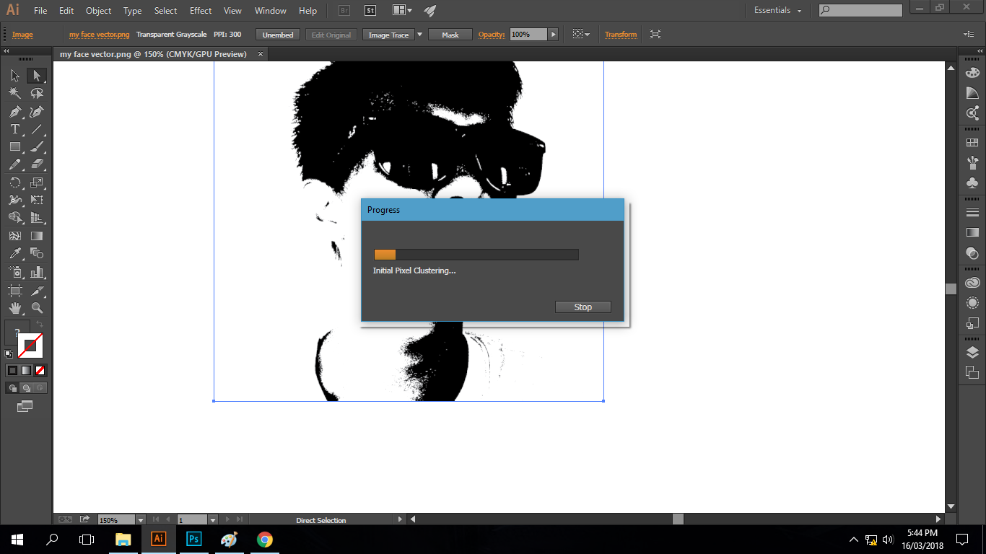986x554 pixels.
Task: Change the screen mode
Action: coord(25,406)
